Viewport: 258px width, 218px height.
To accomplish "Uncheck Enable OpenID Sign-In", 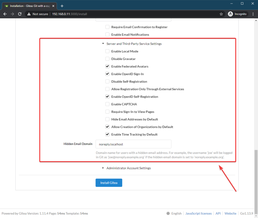I will point(107,74).
